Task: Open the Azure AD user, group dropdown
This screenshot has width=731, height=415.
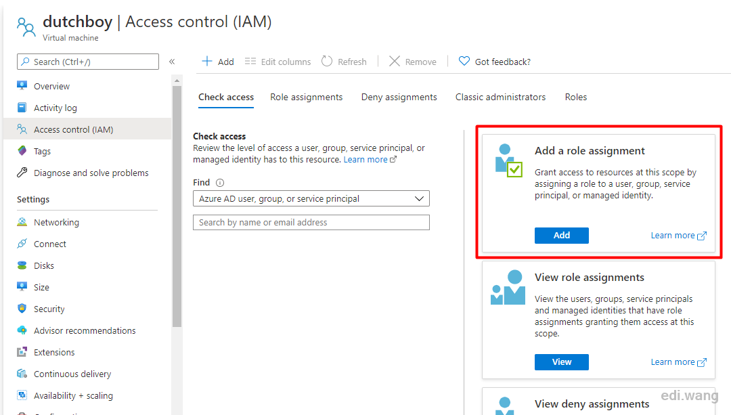Action: click(x=311, y=198)
